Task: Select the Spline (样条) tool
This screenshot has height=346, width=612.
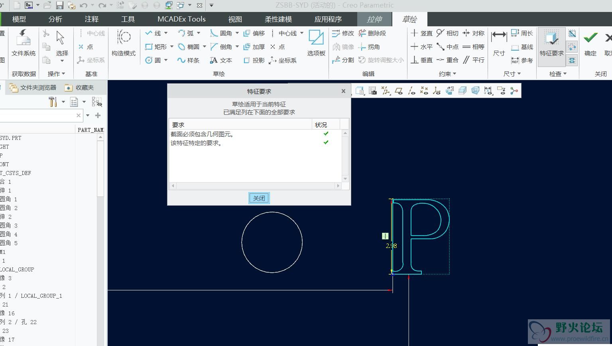Action: (x=189, y=60)
